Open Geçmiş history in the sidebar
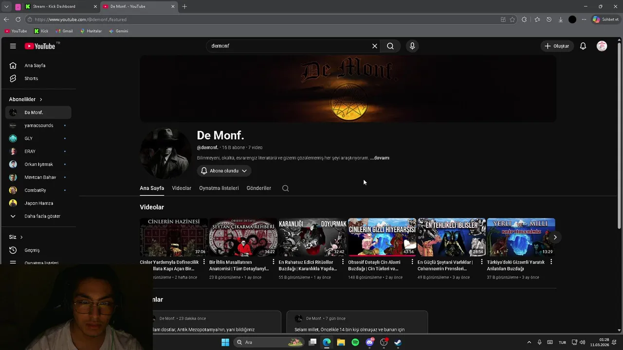The width and height of the screenshot is (623, 350). 38,250
